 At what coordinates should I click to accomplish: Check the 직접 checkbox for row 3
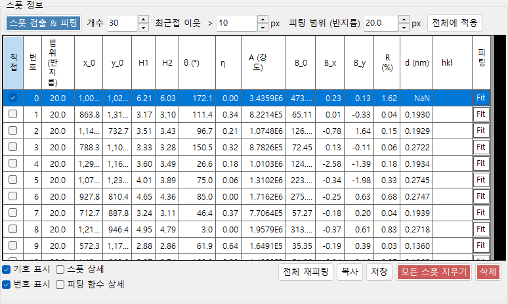(x=12, y=147)
